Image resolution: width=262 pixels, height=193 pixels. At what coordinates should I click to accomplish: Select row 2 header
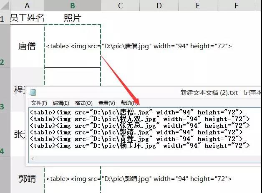(x=5, y=46)
